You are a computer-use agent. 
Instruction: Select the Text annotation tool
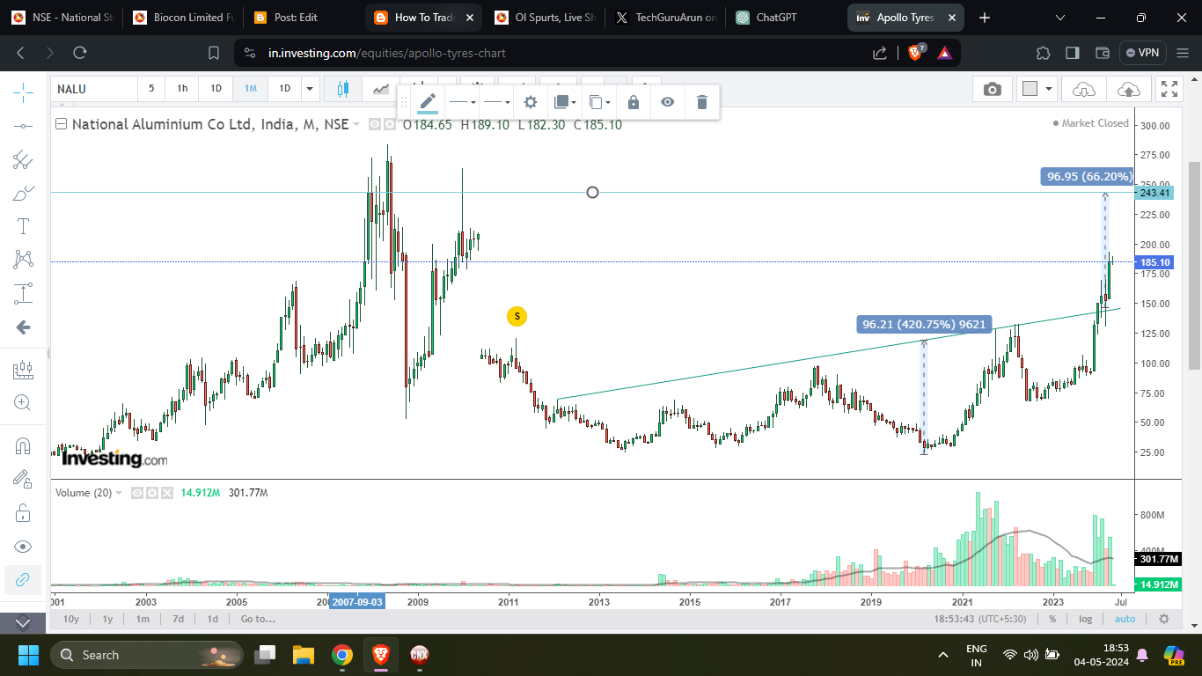tap(23, 226)
